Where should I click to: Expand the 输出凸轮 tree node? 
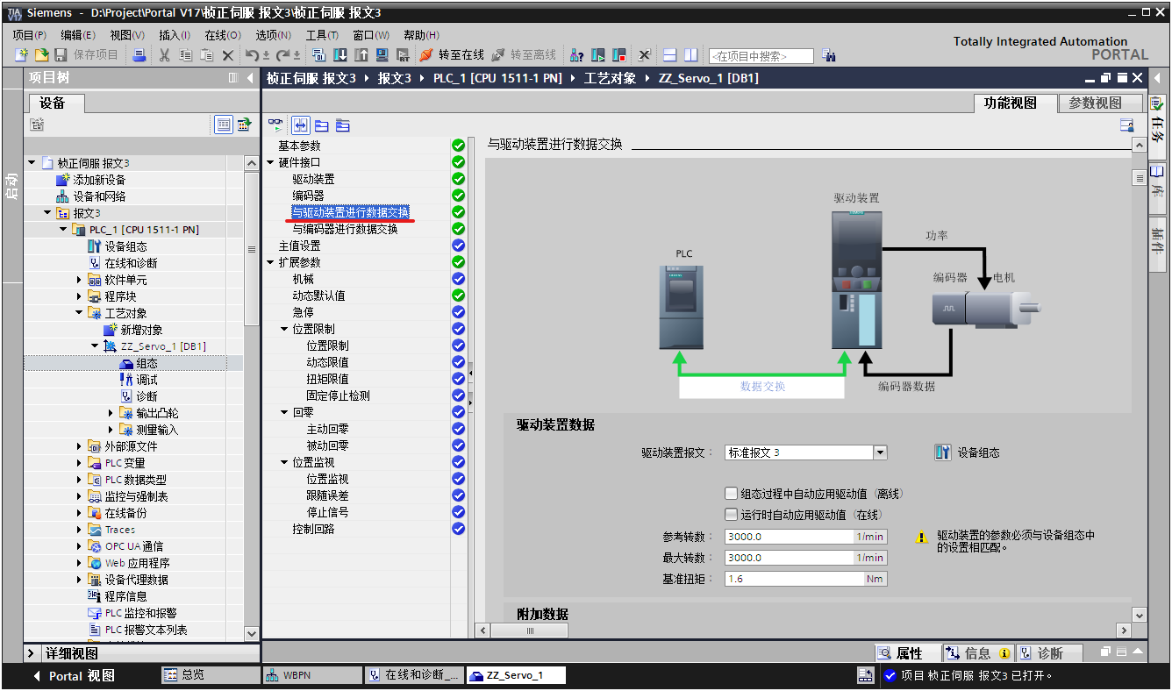111,413
